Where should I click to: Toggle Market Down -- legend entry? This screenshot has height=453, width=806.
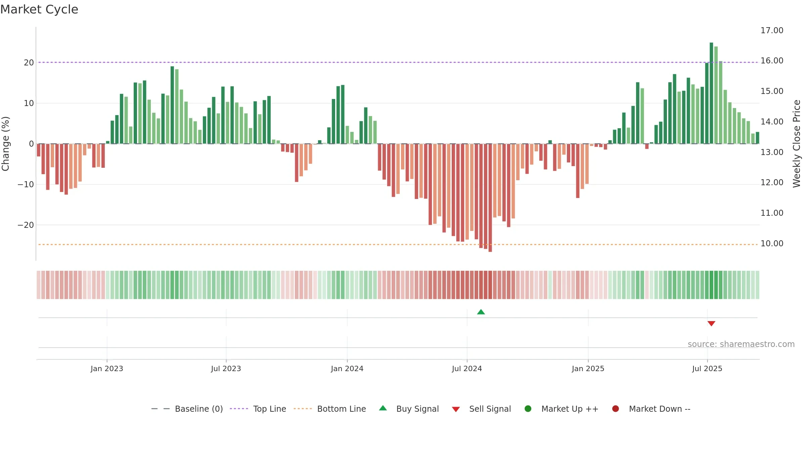click(x=651, y=409)
